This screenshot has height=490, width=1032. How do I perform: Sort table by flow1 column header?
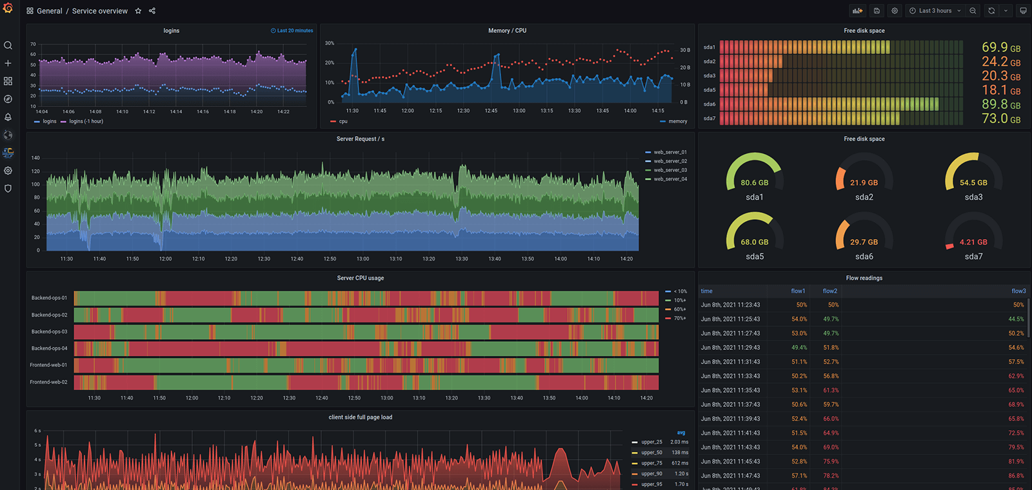[798, 291]
